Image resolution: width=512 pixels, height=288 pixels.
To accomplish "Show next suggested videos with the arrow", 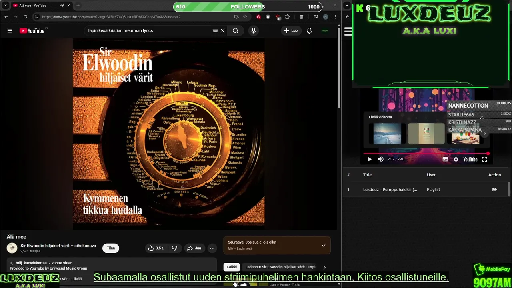I will pyautogui.click(x=484, y=134).
